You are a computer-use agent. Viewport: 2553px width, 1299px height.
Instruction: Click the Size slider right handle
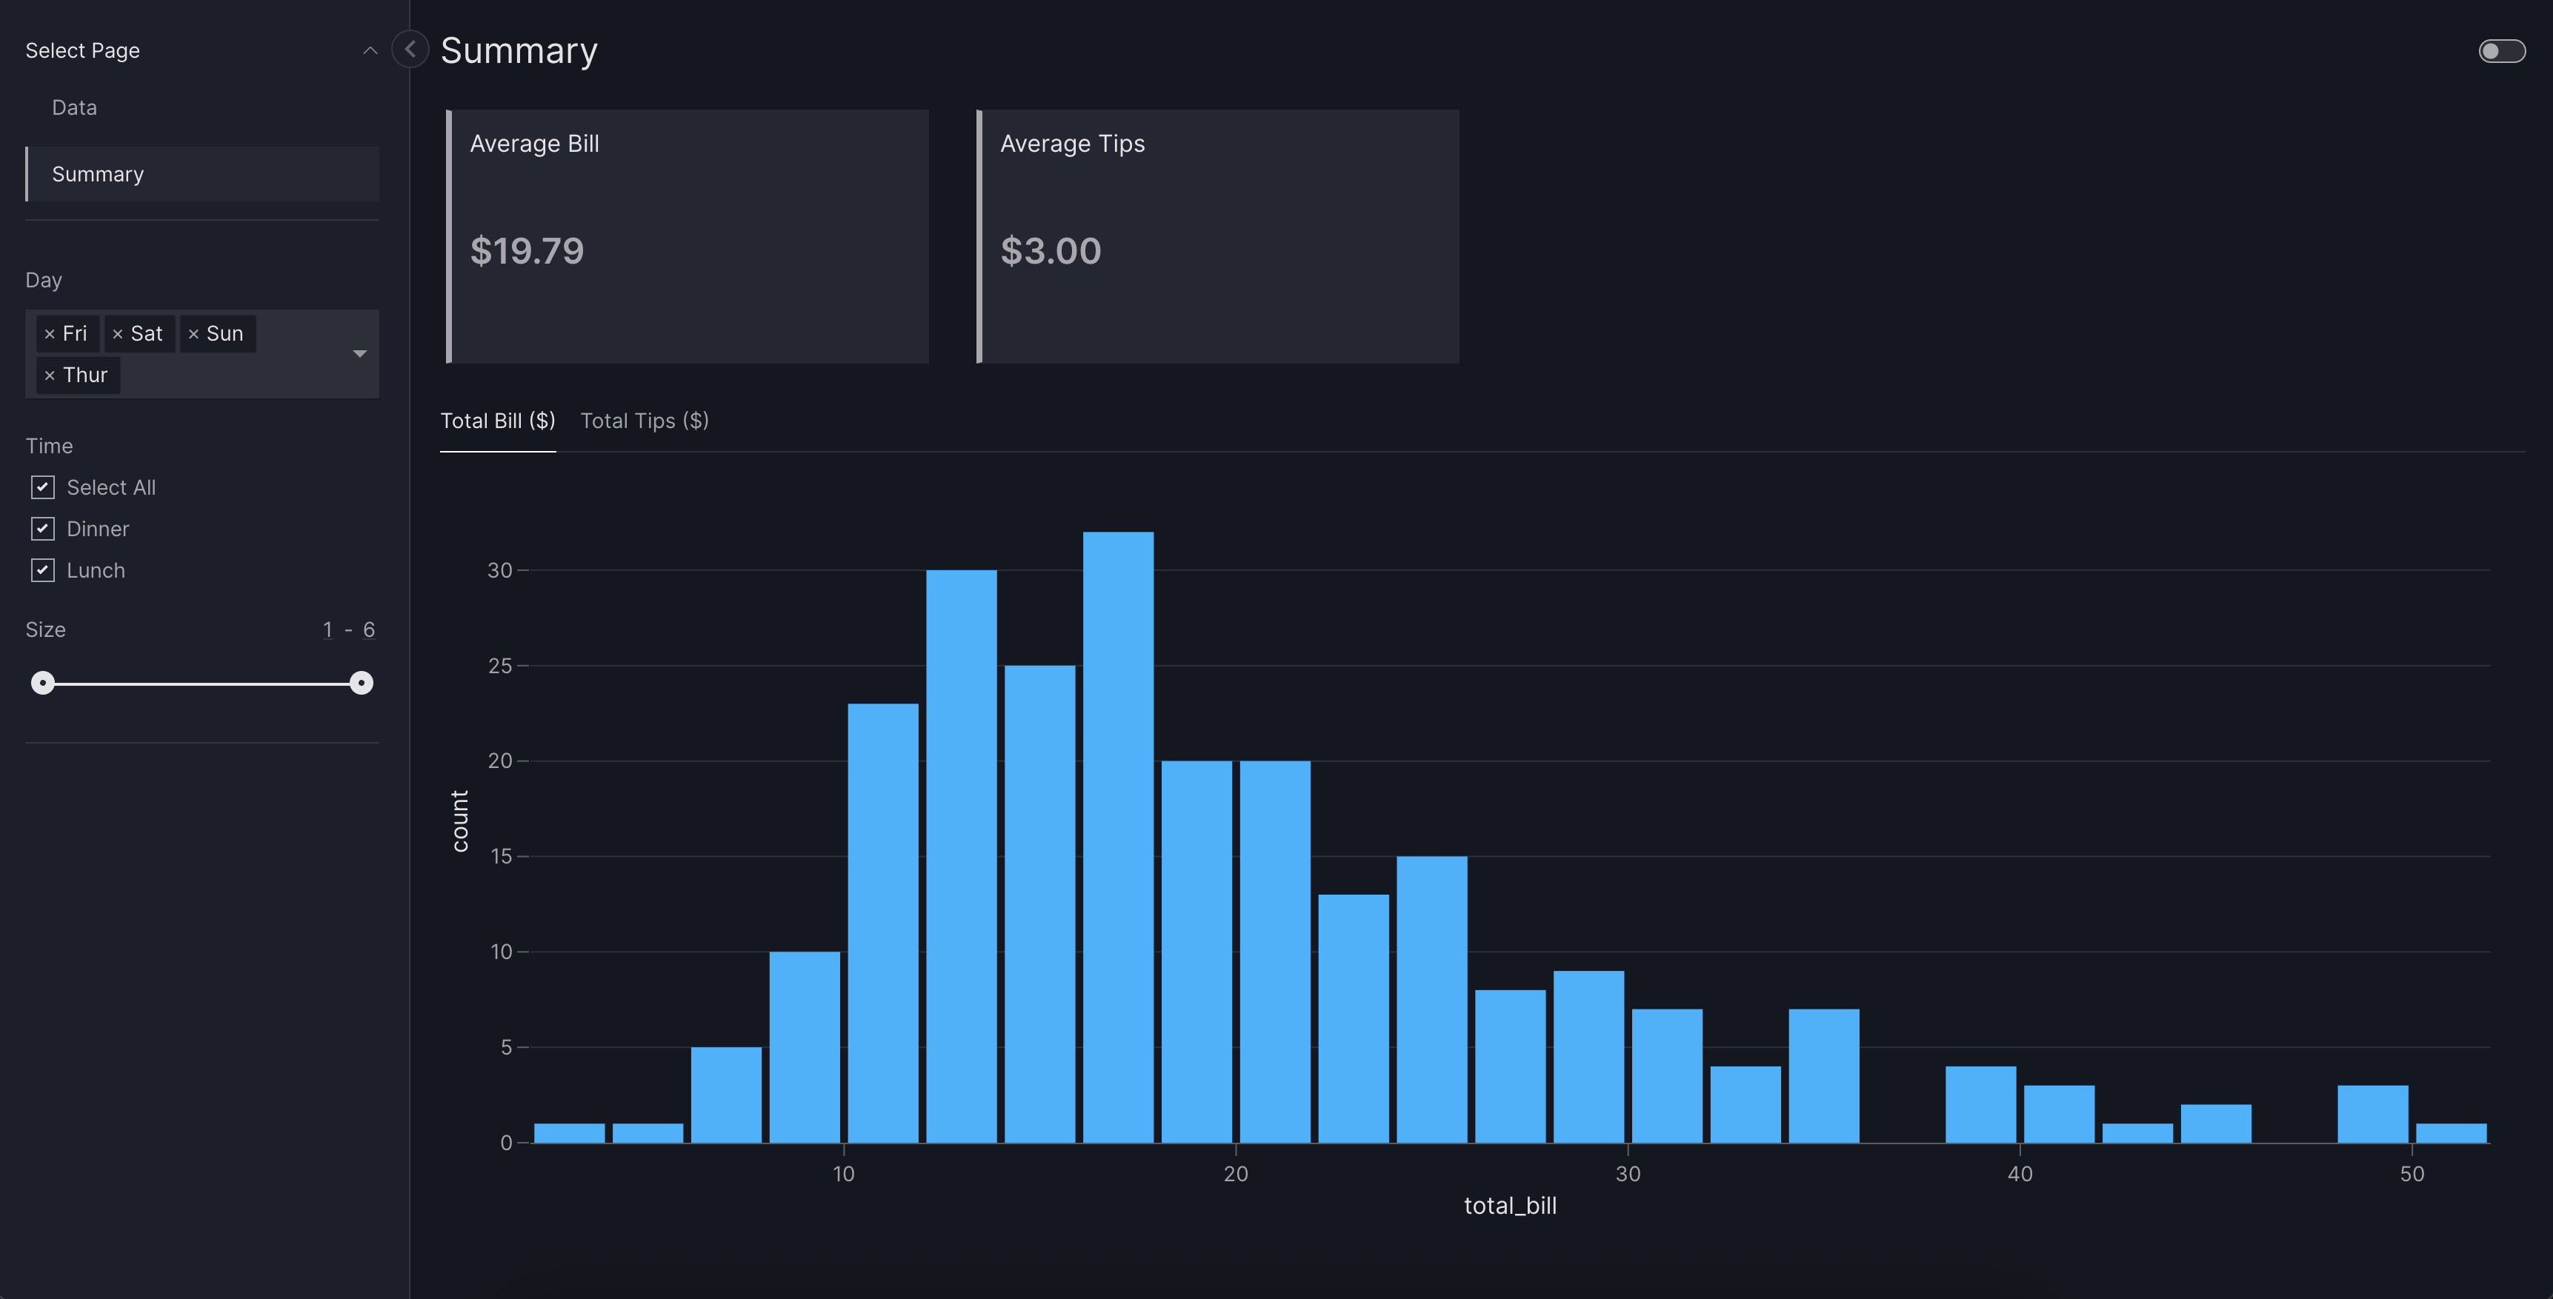click(x=362, y=683)
